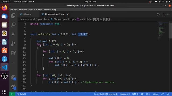
Task: Click the home breadcrumb segment
Action: 23,19
